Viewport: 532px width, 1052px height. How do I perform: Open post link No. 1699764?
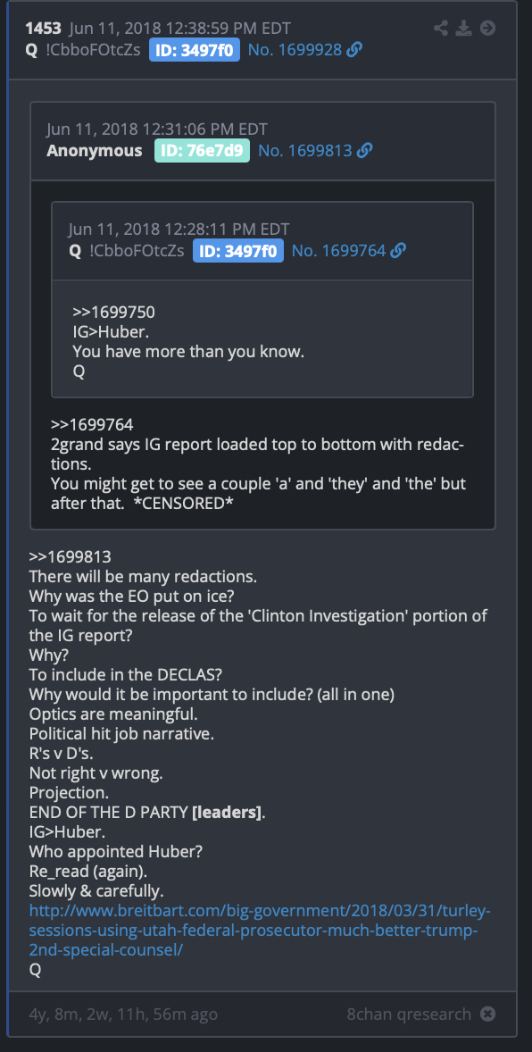(339, 251)
